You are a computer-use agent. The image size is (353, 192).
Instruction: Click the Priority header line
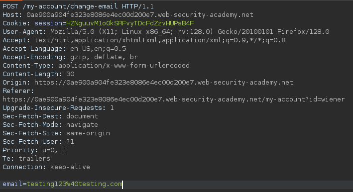coord(34,150)
